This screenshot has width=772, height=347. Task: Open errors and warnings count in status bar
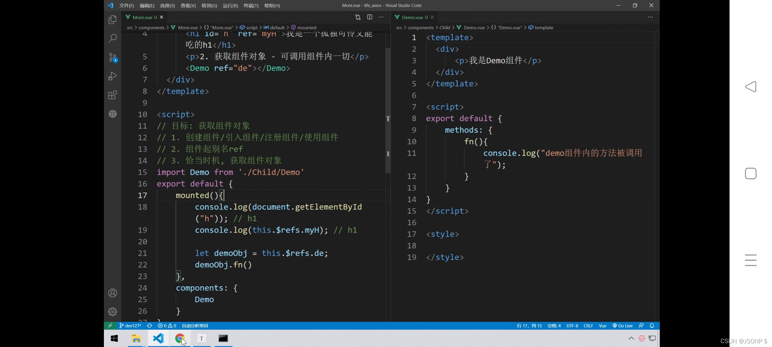tap(167, 325)
